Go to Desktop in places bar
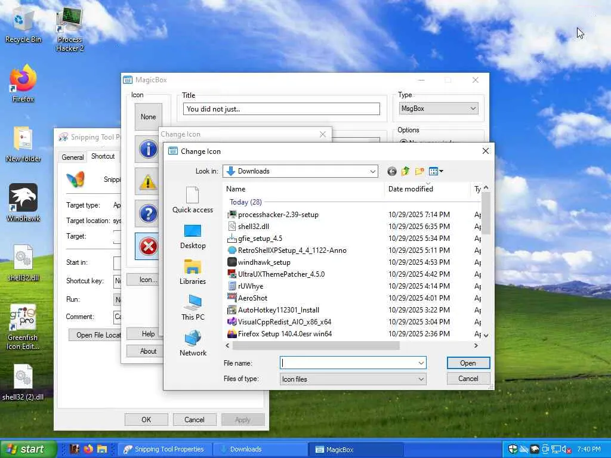 [x=193, y=236]
